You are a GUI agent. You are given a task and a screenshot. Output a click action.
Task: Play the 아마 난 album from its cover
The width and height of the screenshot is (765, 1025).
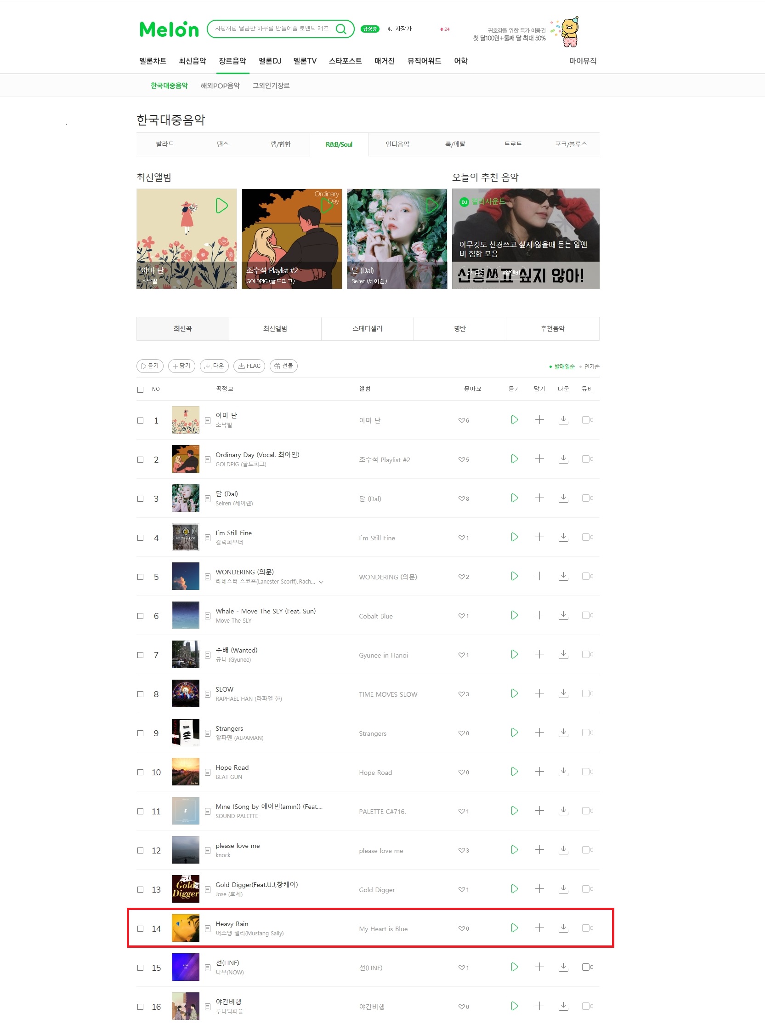click(x=221, y=206)
